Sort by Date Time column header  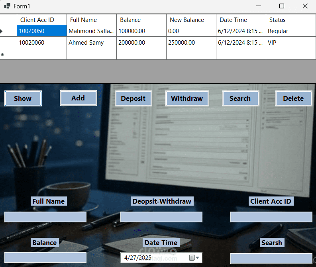click(x=241, y=20)
